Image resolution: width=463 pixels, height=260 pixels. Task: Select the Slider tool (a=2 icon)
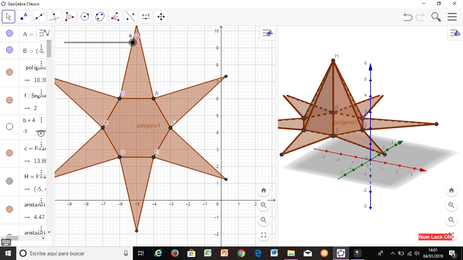[145, 16]
